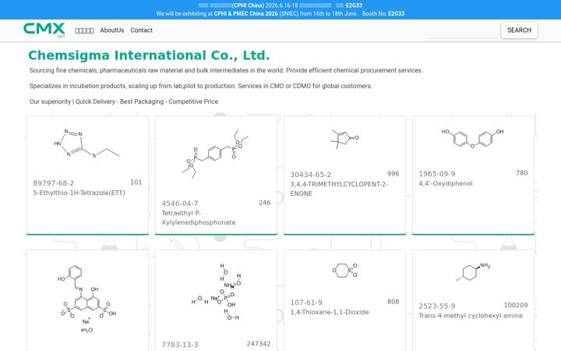Open the 4,4'-Oxydiphenol product name
Image resolution: width=561 pixels, height=351 pixels.
coord(446,183)
